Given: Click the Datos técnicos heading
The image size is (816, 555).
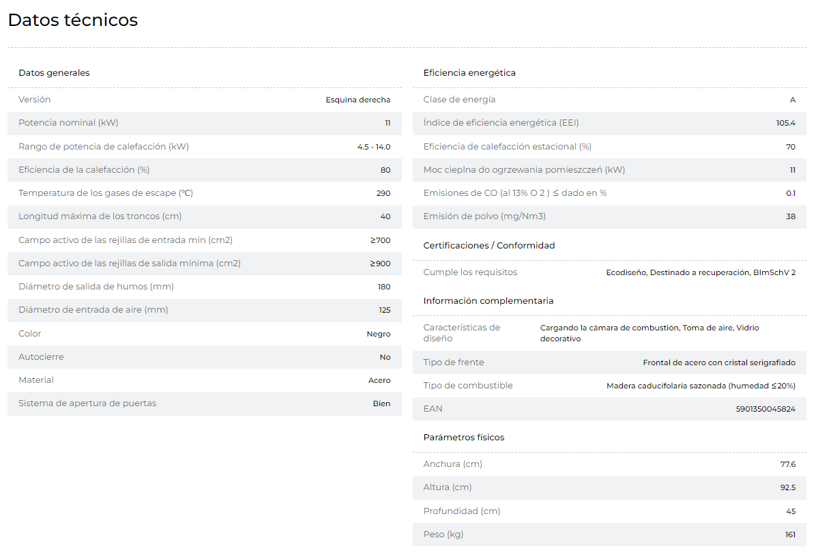Looking at the screenshot, I should coord(73,20).
